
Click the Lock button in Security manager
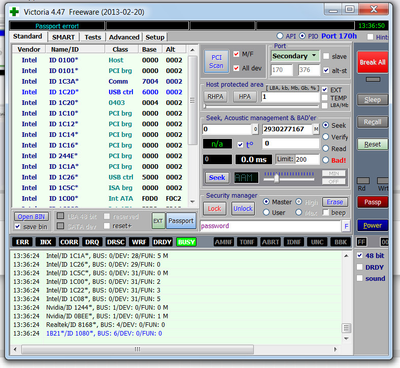pos(214,208)
